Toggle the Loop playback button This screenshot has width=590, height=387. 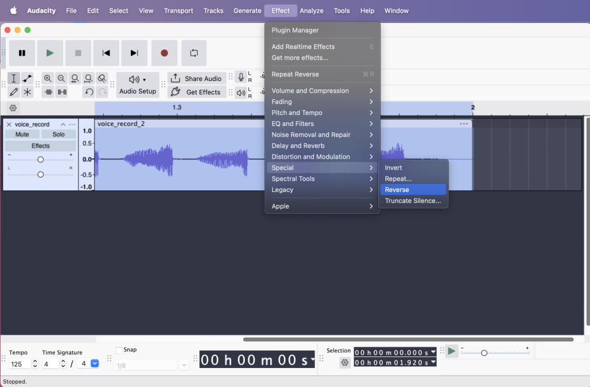pos(194,53)
